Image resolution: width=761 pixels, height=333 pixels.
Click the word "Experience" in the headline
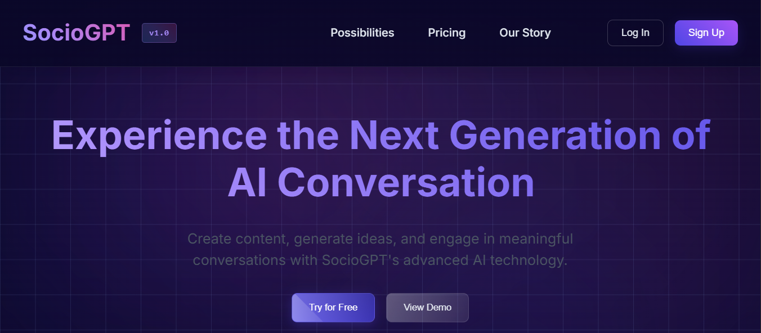tap(159, 136)
